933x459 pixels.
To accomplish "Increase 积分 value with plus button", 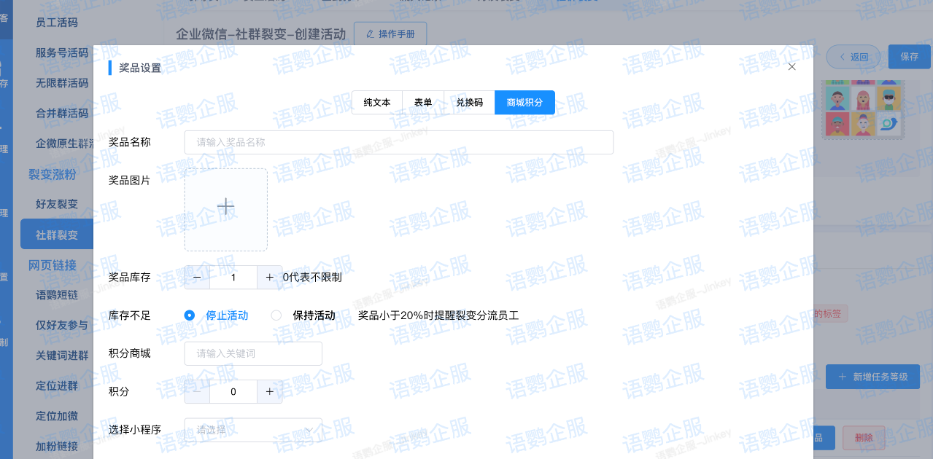I will 269,391.
